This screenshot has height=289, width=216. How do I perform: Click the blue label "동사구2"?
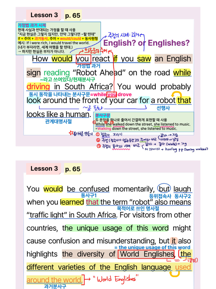pyautogui.click(x=183, y=196)
